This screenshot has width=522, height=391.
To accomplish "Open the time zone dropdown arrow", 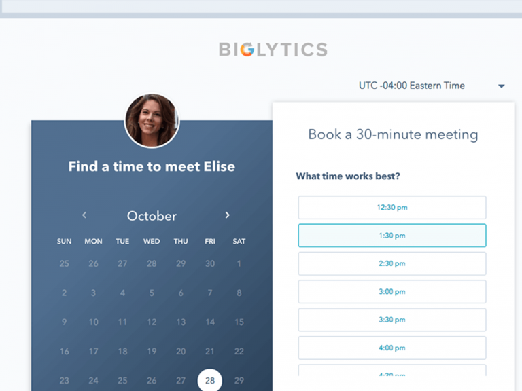I will [x=501, y=86].
